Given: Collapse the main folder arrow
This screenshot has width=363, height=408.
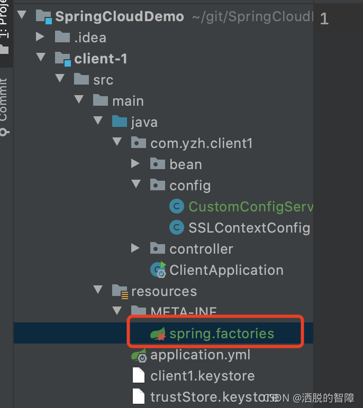Looking at the screenshot, I should click(x=79, y=99).
